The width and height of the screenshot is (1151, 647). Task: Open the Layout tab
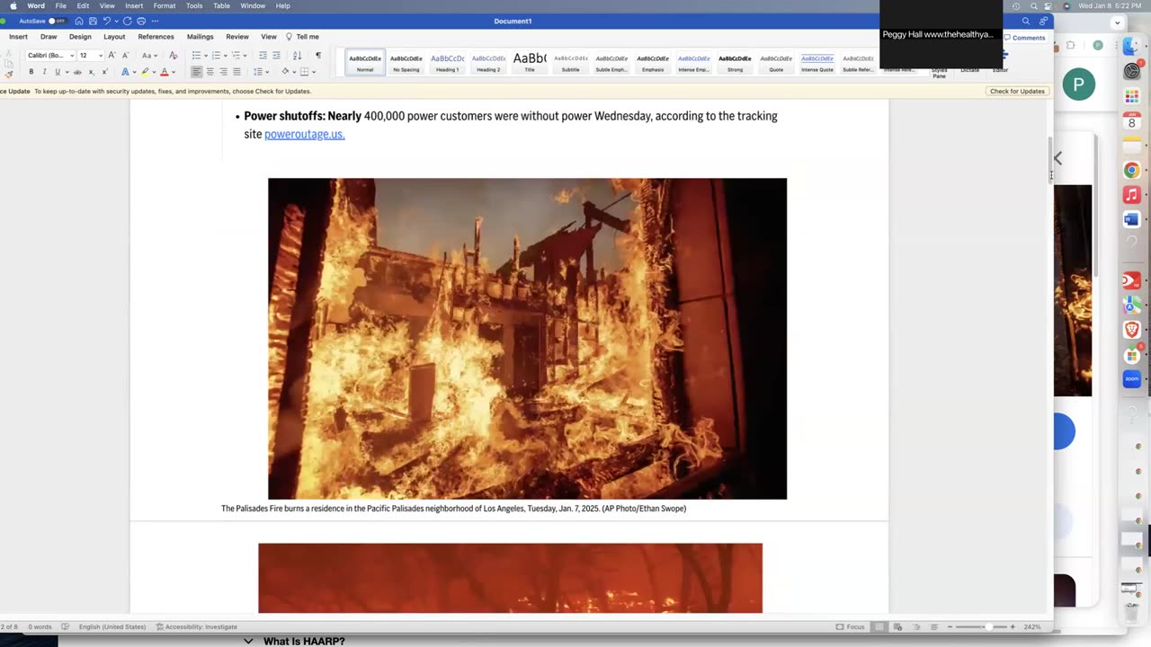(x=114, y=37)
